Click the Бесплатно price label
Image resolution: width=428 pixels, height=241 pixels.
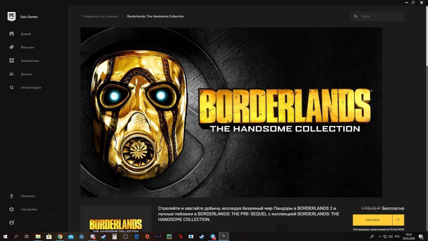click(393, 208)
